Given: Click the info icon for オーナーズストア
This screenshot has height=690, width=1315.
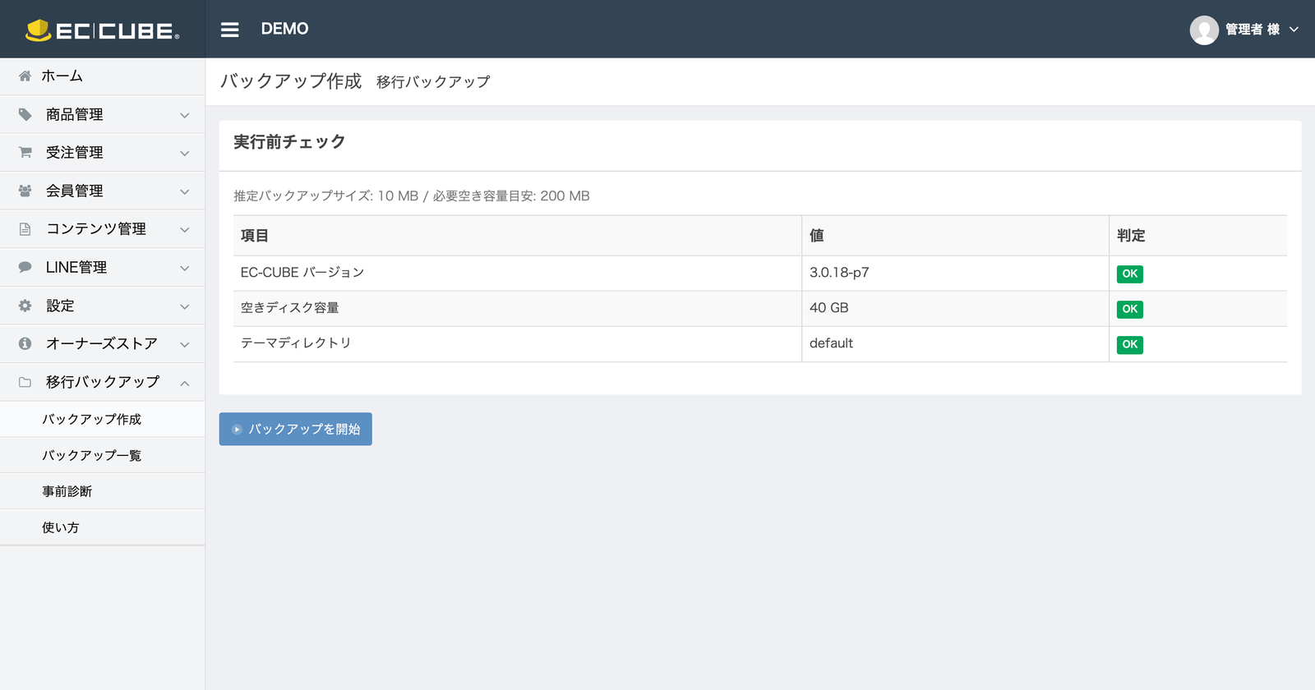Looking at the screenshot, I should [x=25, y=343].
